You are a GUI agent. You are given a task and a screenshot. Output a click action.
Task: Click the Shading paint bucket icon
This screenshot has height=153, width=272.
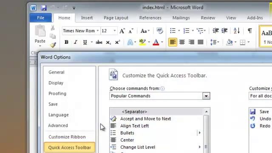[x=229, y=42]
